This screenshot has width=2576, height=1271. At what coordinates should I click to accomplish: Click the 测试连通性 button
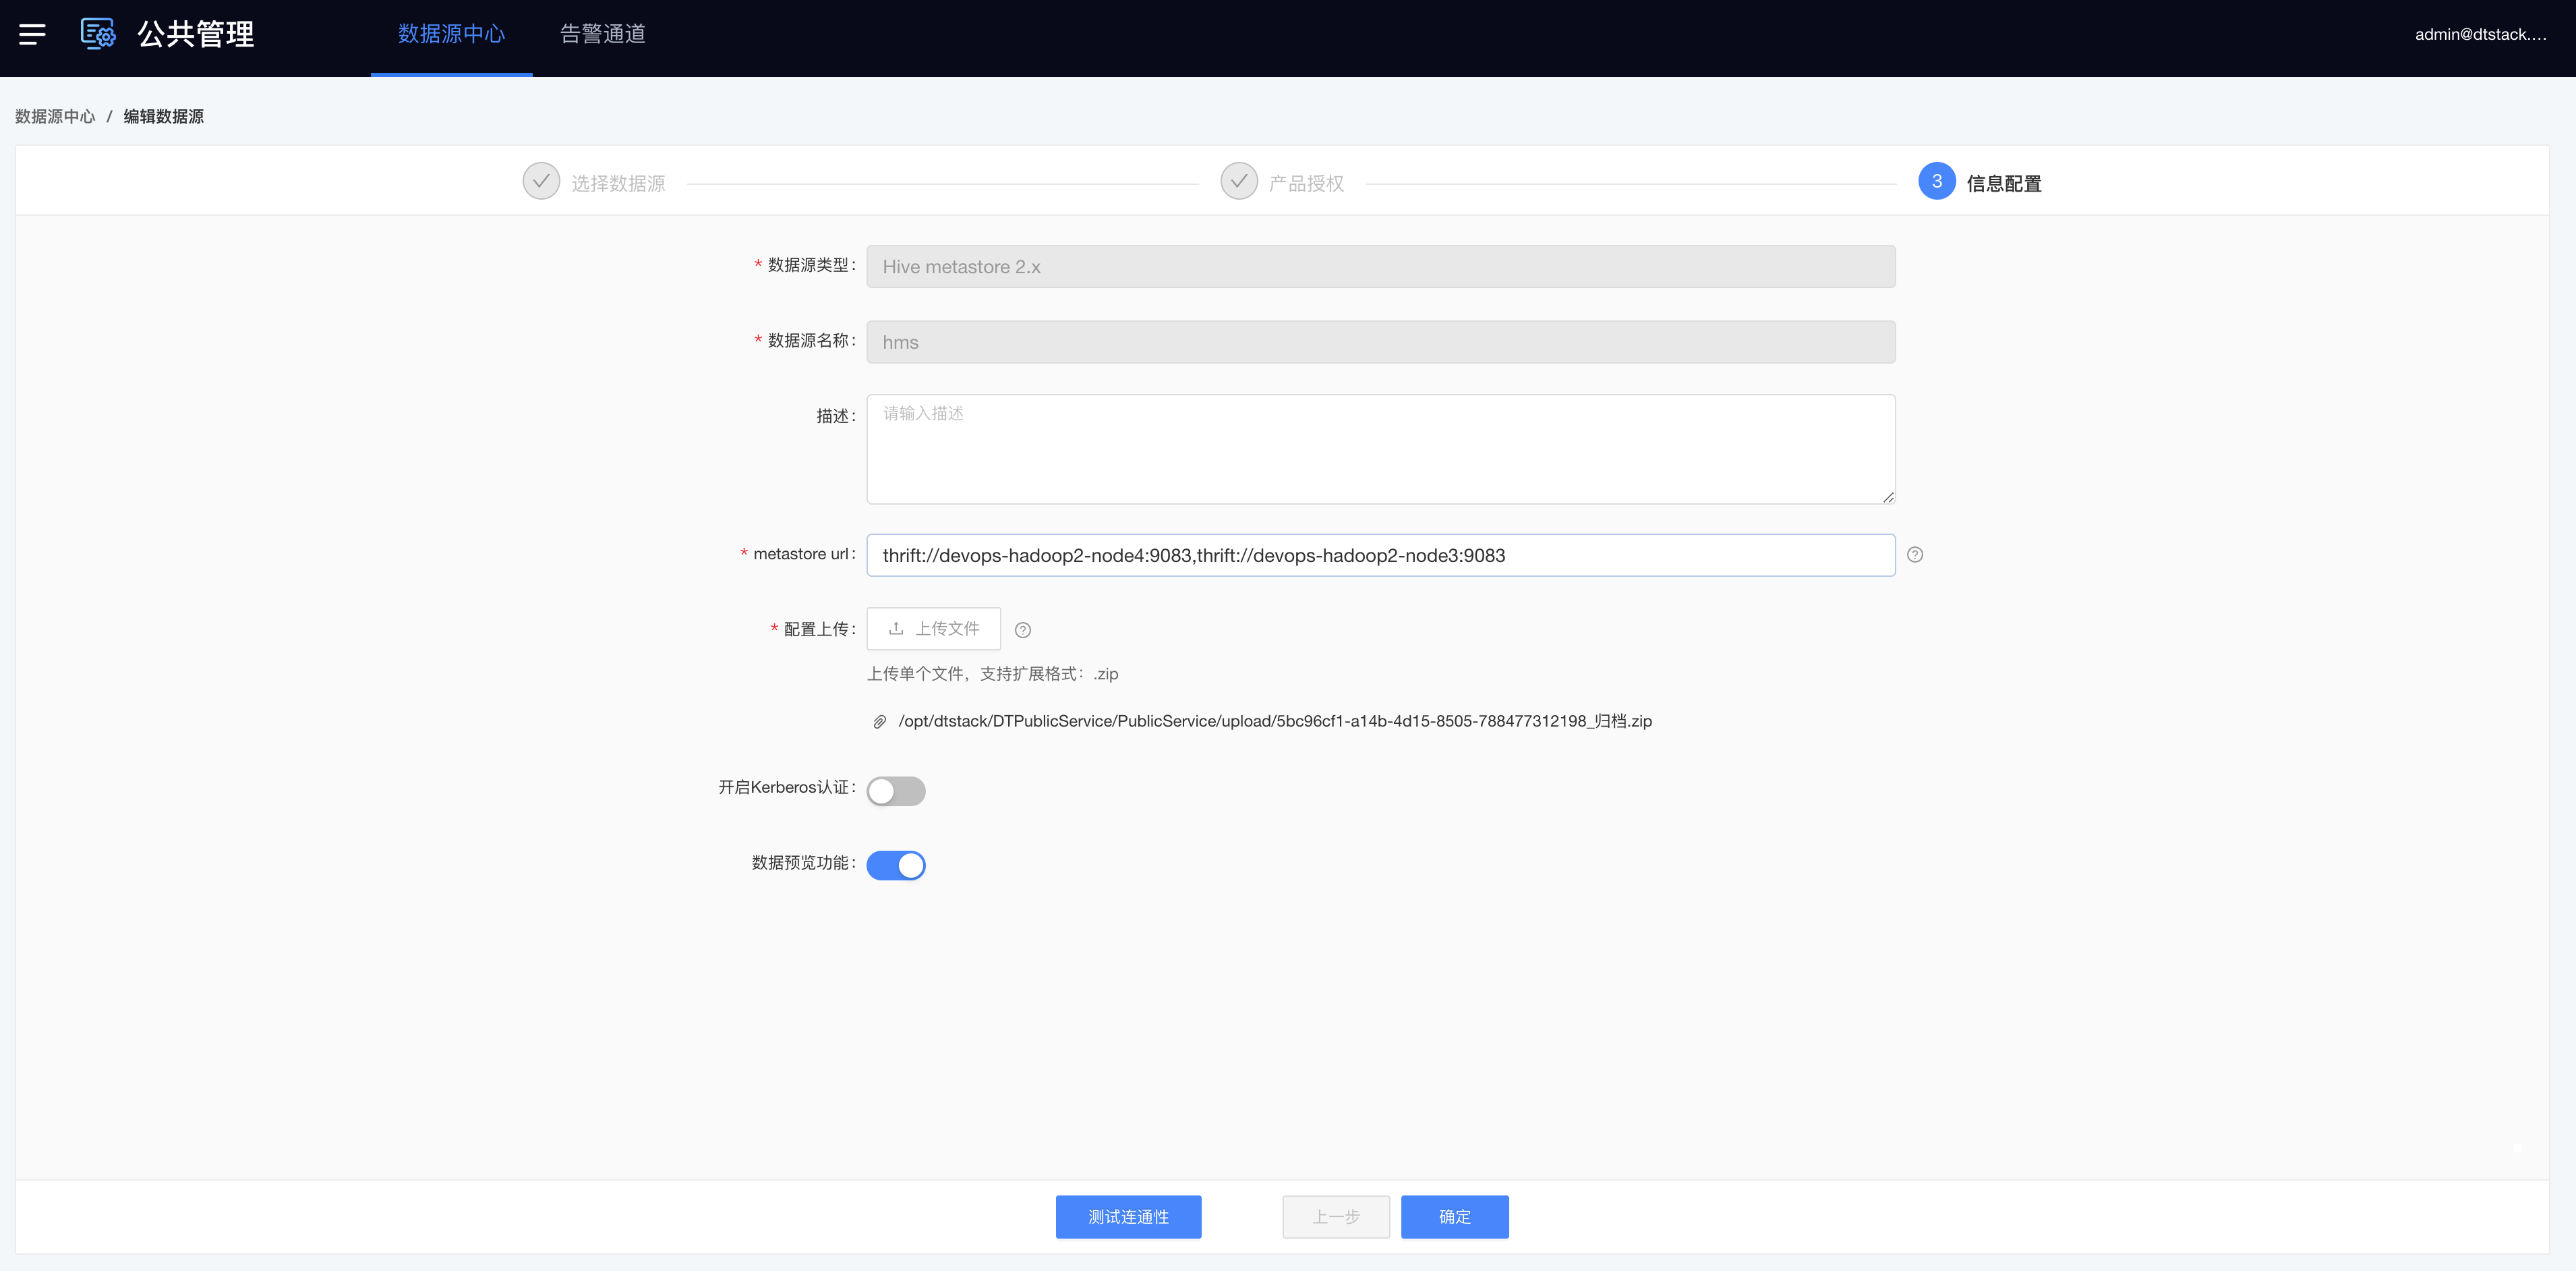pyautogui.click(x=1128, y=1216)
